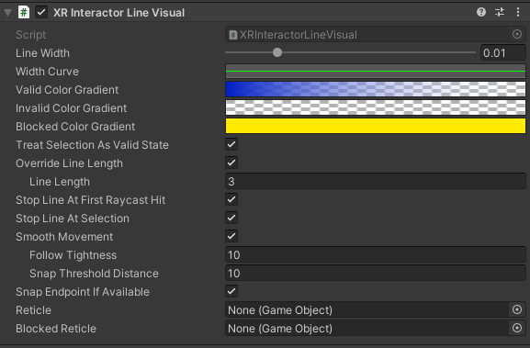The width and height of the screenshot is (530, 348).
Task: Uncheck Override Line Length
Action: [231, 163]
